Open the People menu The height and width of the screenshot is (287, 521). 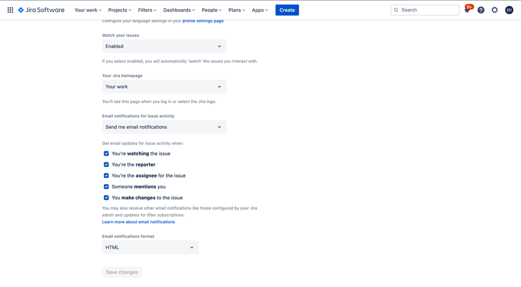211,10
